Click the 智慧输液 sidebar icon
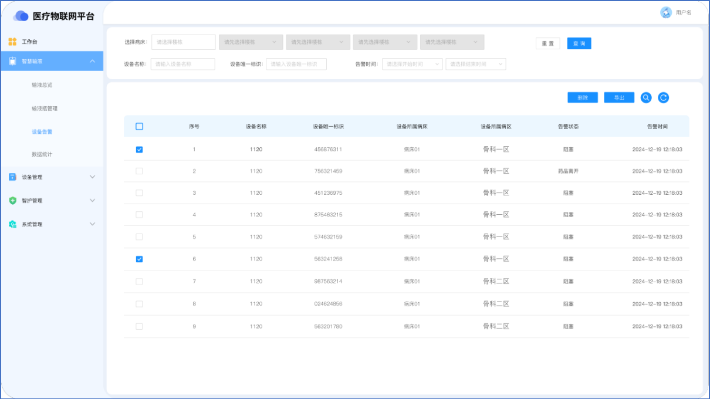Image resolution: width=710 pixels, height=399 pixels. (x=12, y=61)
